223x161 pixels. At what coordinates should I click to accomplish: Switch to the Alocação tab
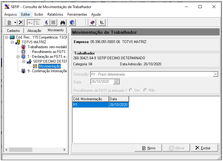coord(34,31)
